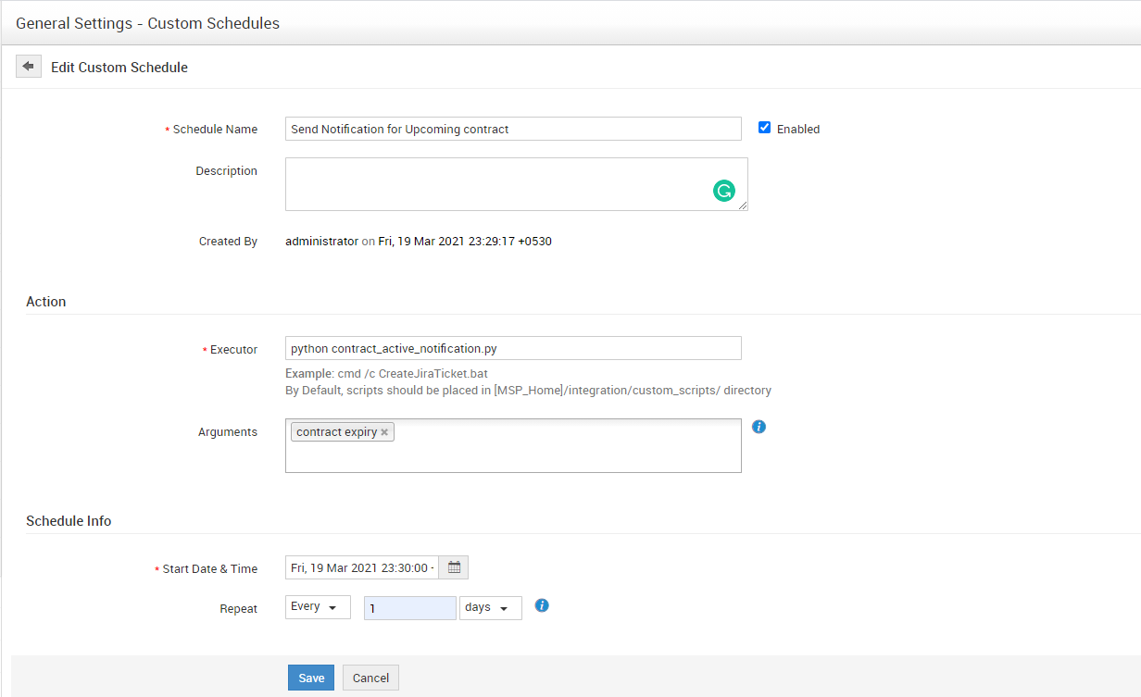Click the back arrow beside Edit Custom Schedule
The image size is (1141, 697).
click(29, 67)
